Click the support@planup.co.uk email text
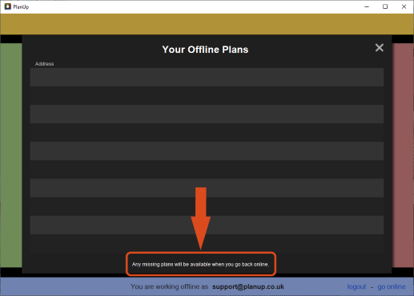This screenshot has width=414, height=296. pyautogui.click(x=248, y=286)
